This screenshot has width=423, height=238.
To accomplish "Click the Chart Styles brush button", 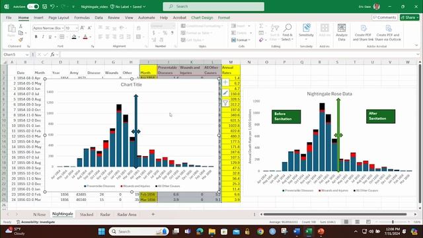I will click(225, 93).
